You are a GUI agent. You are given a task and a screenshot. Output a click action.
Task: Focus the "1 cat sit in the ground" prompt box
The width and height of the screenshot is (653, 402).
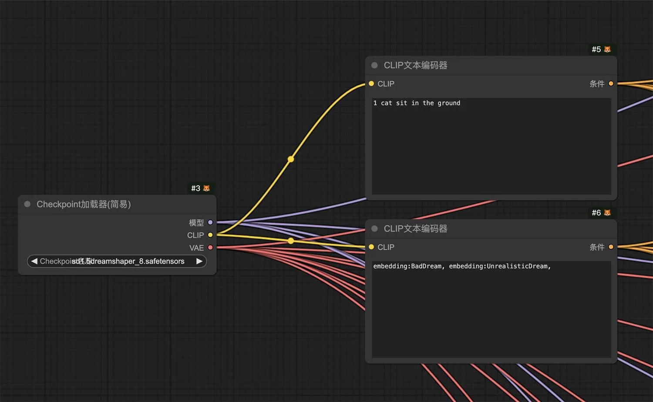point(491,146)
